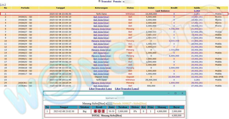Click the popup window address bar

pos(83,93)
